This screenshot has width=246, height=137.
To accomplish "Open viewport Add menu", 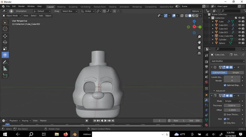I will click(41, 16).
